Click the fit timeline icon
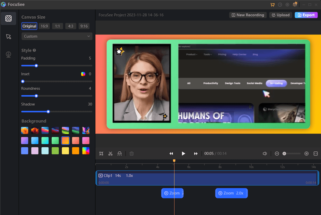 (316, 154)
